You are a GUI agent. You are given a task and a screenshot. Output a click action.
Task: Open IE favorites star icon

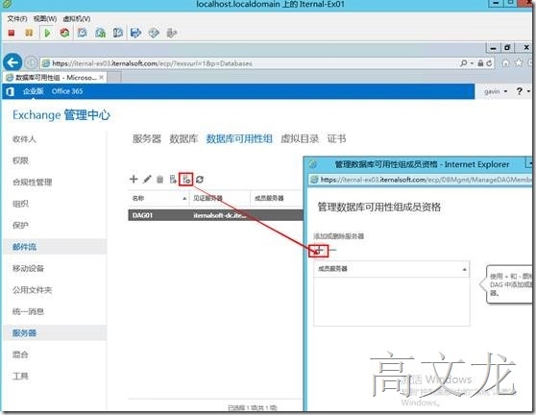click(x=519, y=62)
